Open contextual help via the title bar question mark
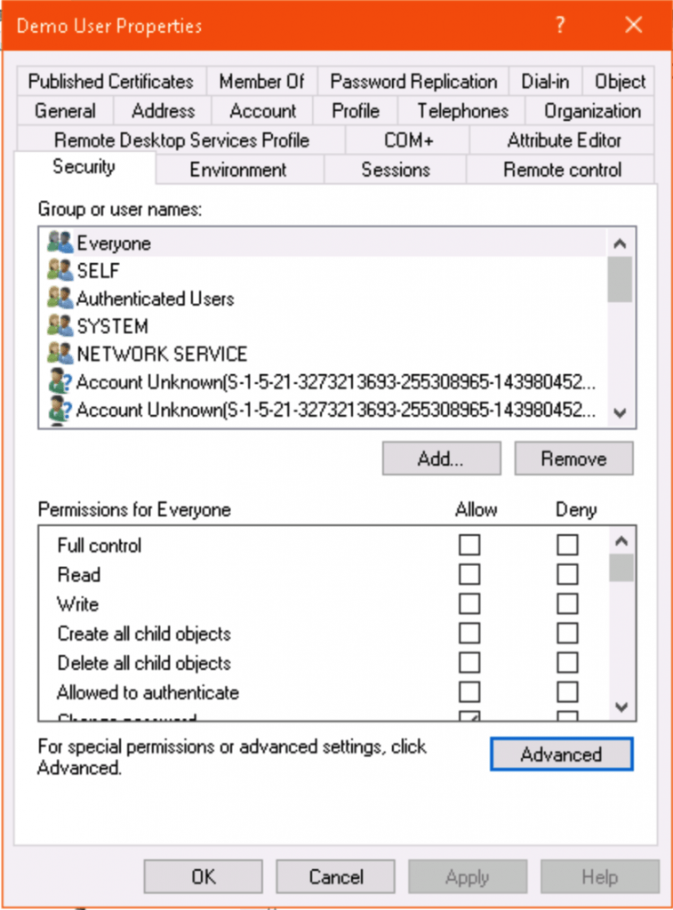Viewport: 673px width, 910px height. pos(559,26)
